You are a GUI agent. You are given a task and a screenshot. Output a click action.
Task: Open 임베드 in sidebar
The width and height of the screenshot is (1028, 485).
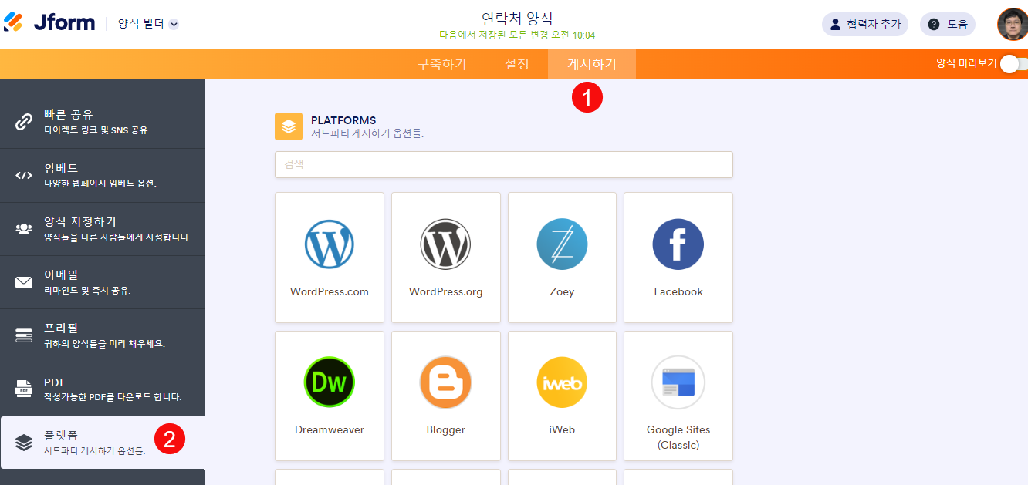click(x=103, y=175)
